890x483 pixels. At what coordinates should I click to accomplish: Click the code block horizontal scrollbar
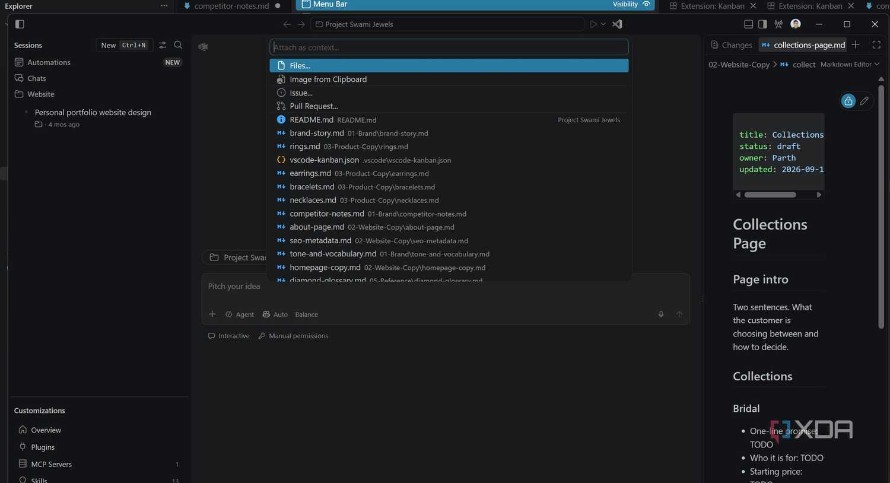[x=770, y=195]
